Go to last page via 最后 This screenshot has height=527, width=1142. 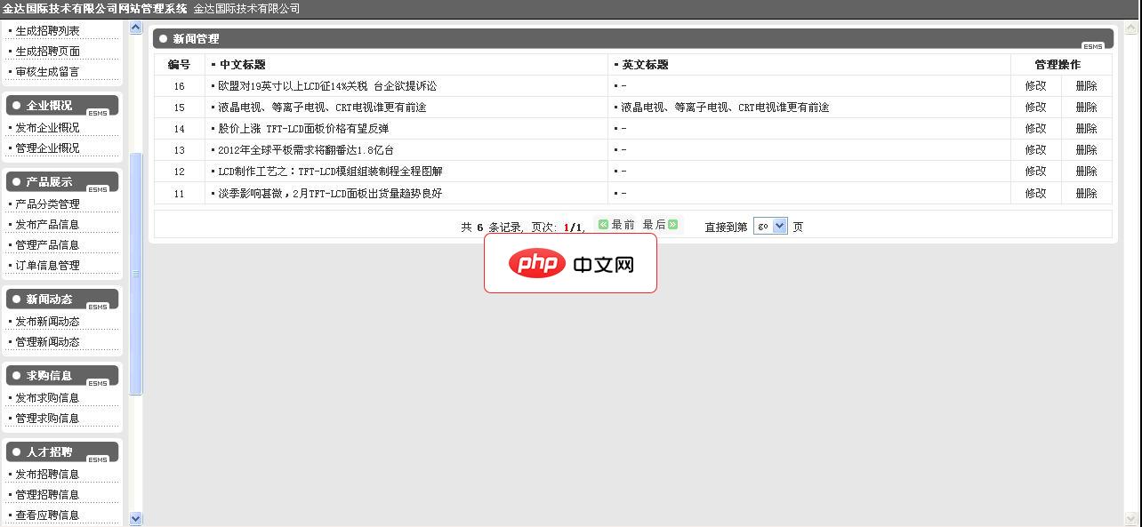point(660,225)
